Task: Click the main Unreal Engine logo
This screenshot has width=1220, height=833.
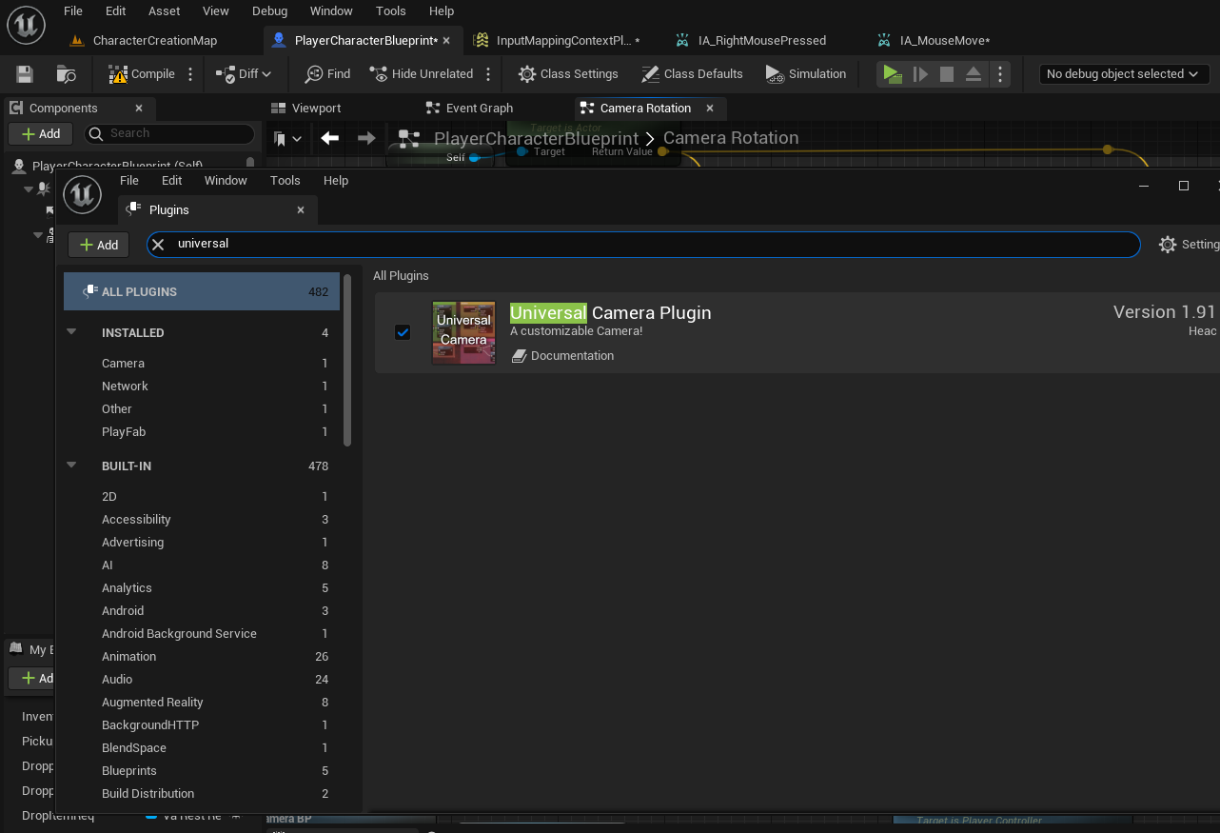Action: point(26,25)
